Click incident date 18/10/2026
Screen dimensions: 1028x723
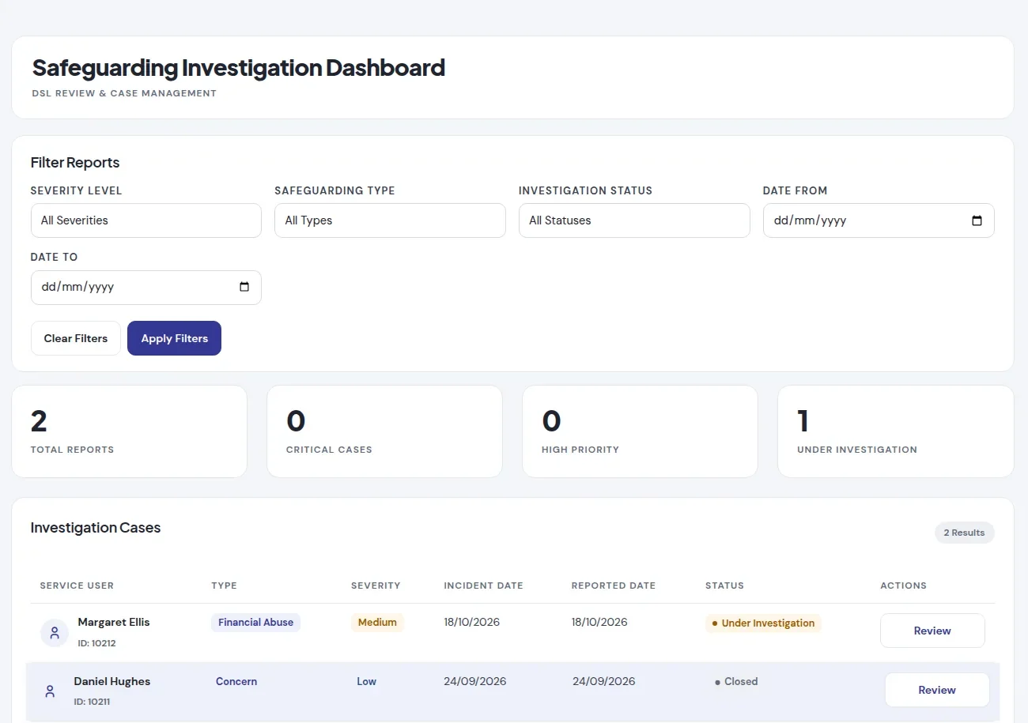pyautogui.click(x=472, y=622)
